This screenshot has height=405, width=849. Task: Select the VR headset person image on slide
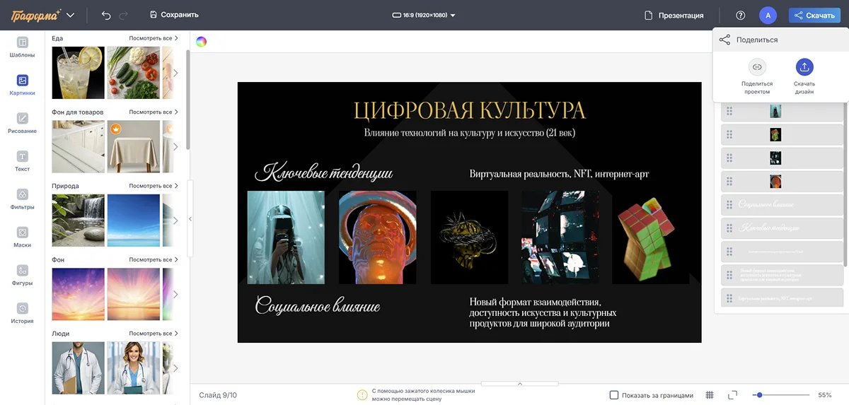pos(286,237)
